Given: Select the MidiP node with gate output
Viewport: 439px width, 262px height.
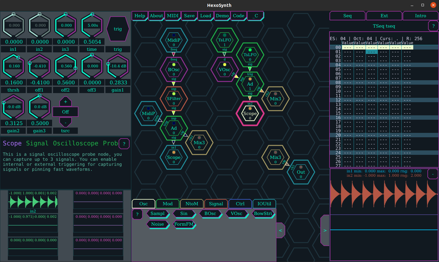Looking at the screenshot, I should (x=148, y=113).
